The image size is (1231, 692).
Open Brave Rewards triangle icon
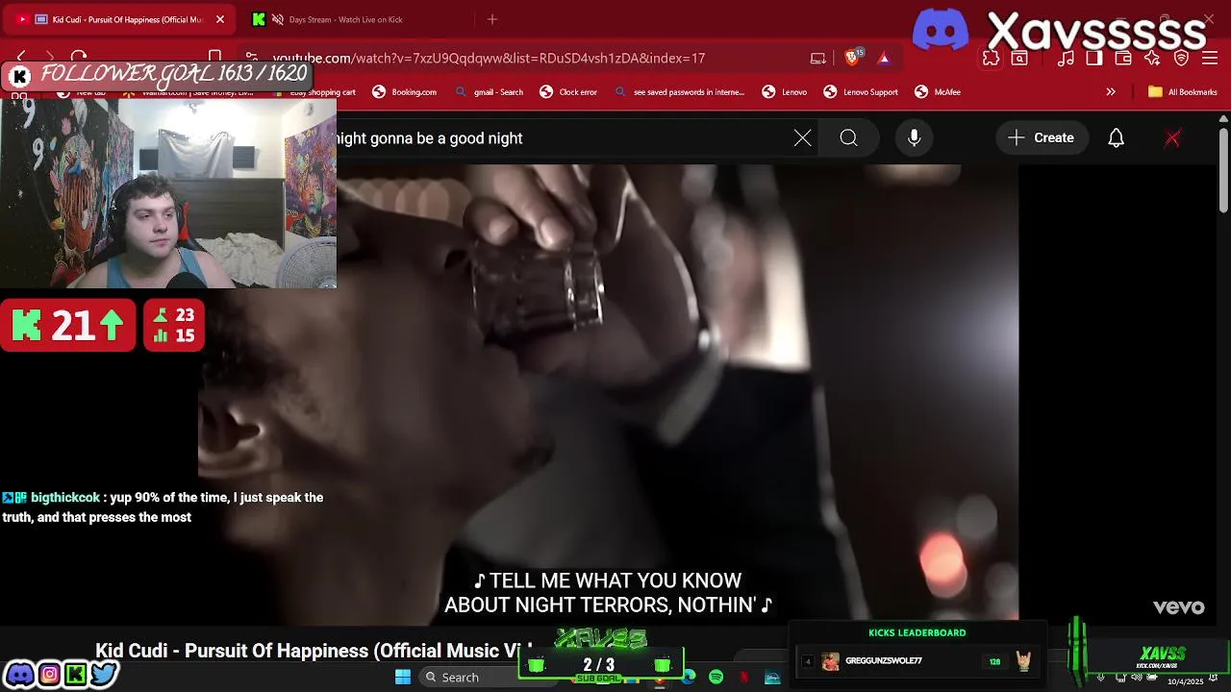coord(884,59)
